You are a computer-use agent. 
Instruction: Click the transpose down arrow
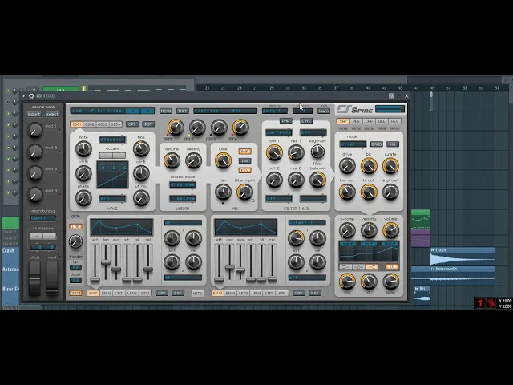click(x=36, y=236)
